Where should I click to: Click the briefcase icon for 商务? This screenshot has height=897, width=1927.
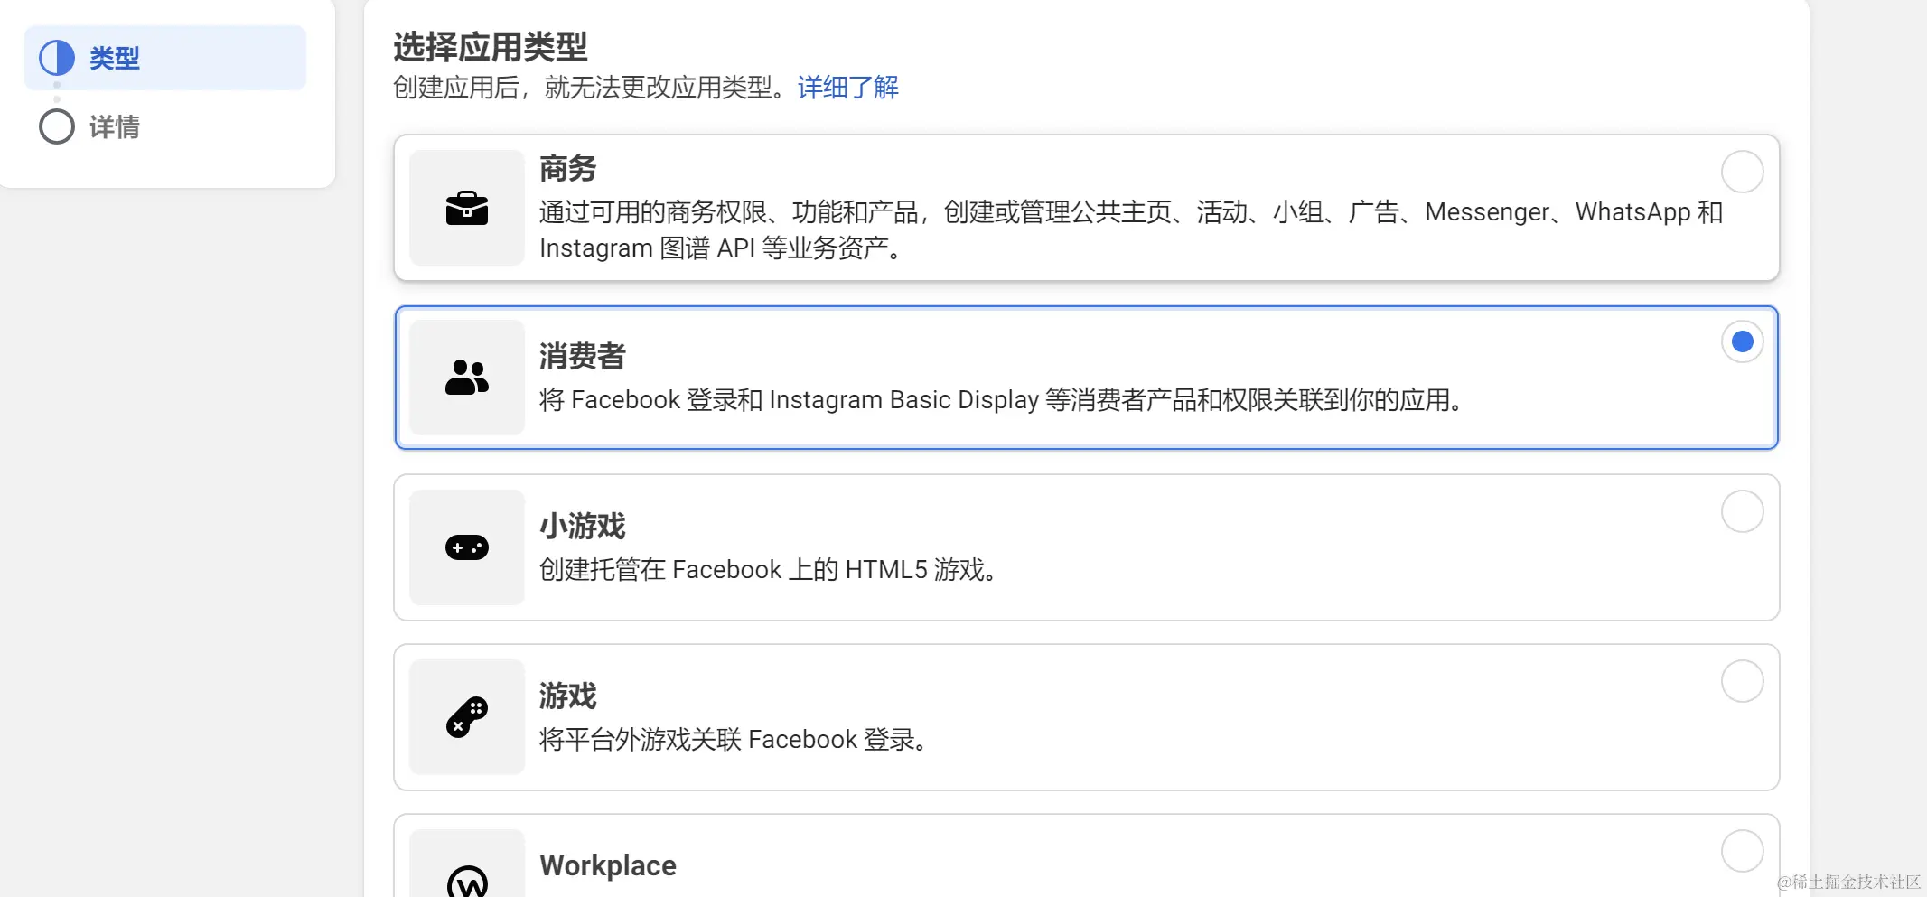click(466, 208)
